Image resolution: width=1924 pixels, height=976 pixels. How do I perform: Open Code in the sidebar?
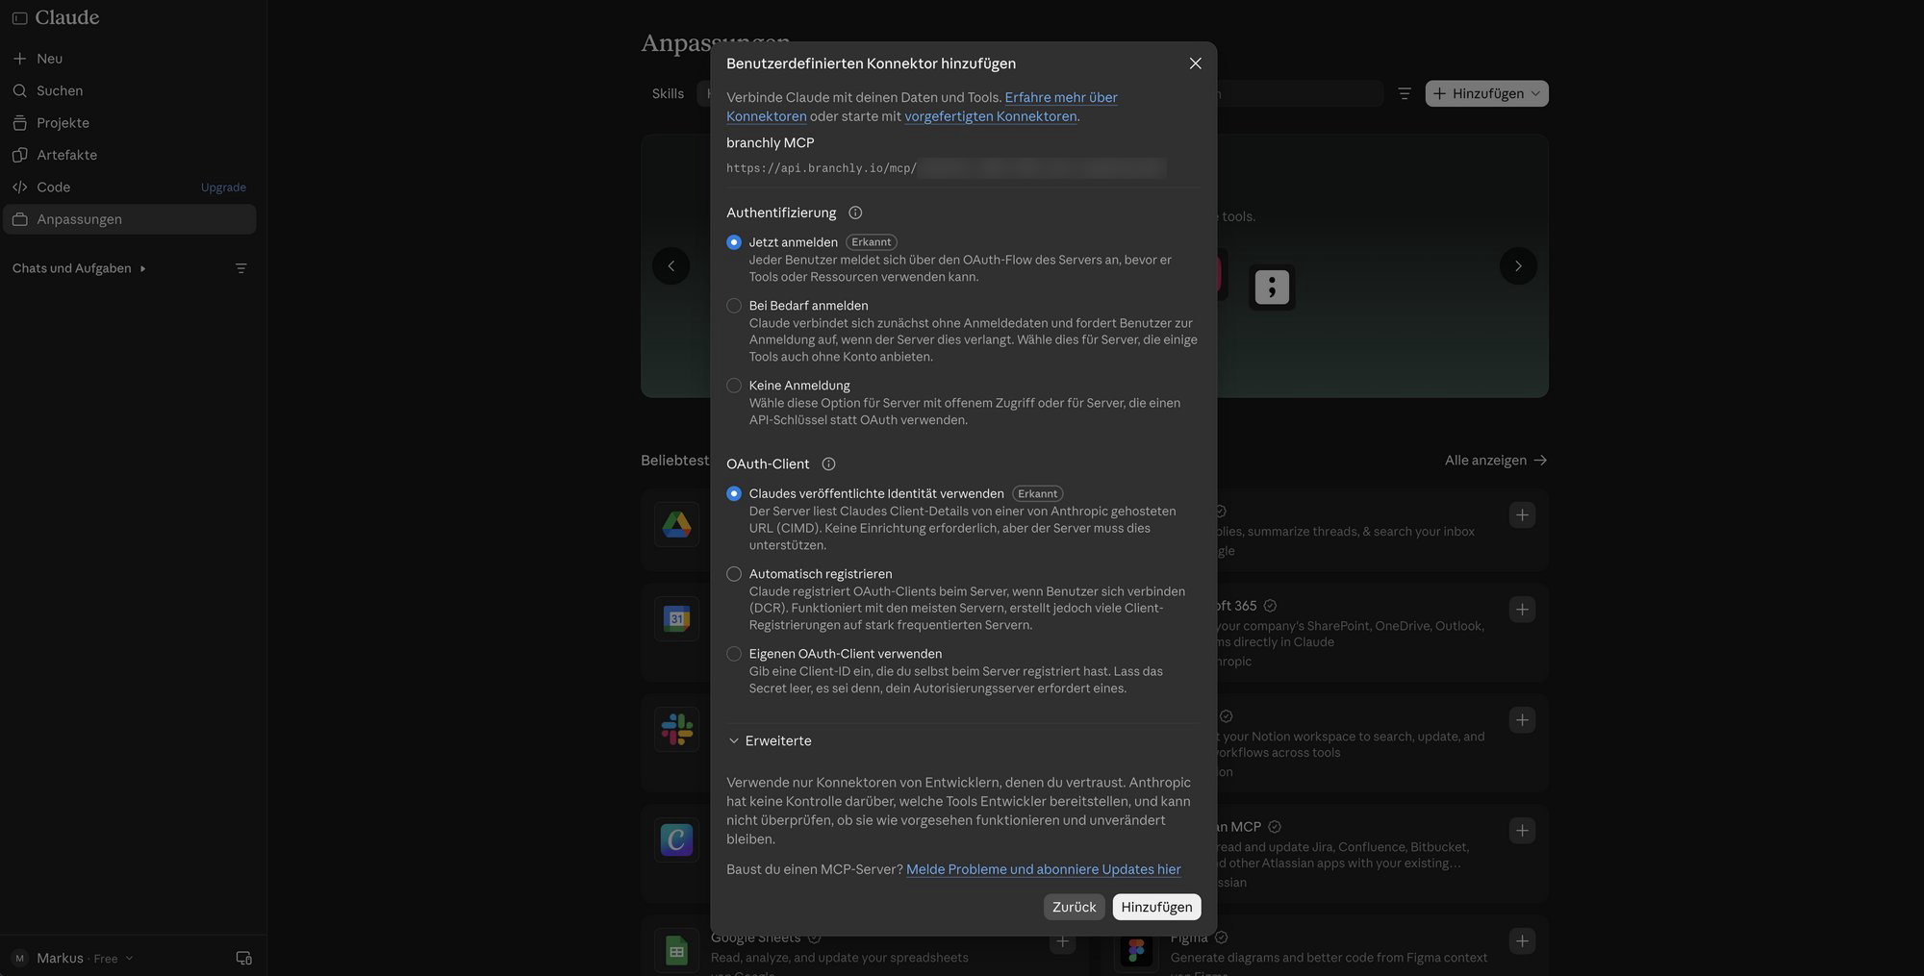pyautogui.click(x=96, y=188)
